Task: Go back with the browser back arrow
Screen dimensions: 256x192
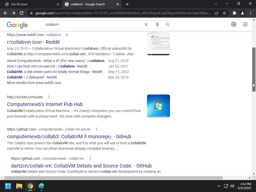Action: click(x=5, y=13)
